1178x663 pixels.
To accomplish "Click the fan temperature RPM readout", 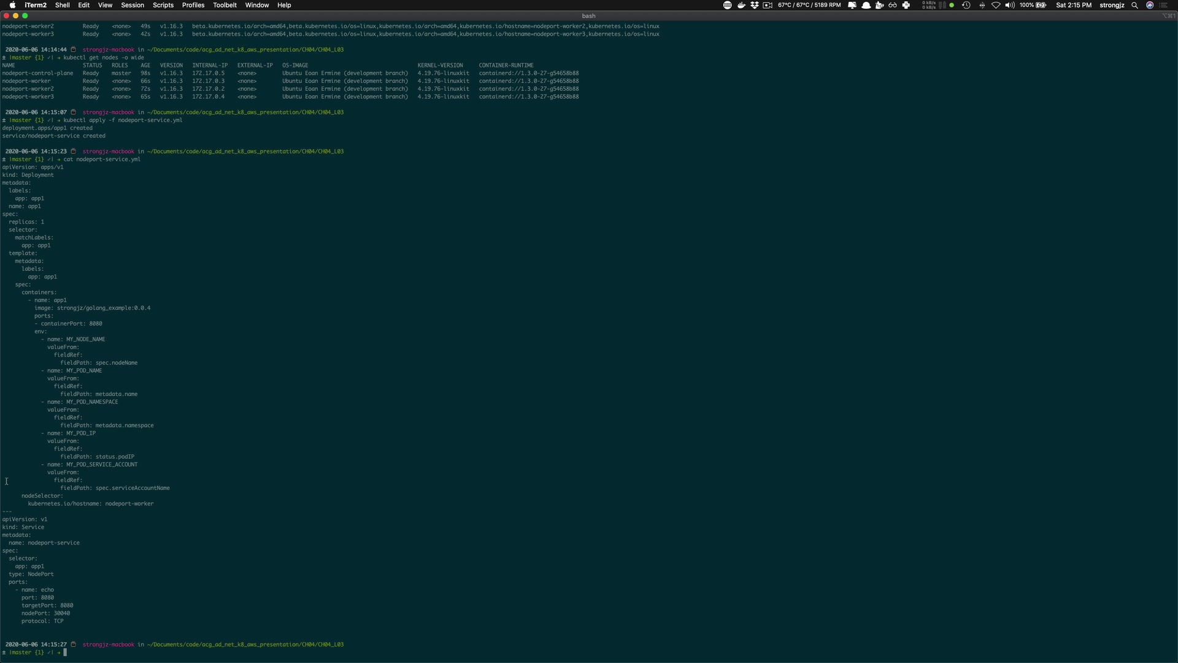I will pyautogui.click(x=809, y=5).
